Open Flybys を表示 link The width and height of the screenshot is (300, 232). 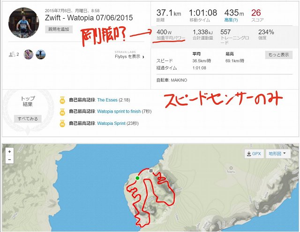point(129,57)
